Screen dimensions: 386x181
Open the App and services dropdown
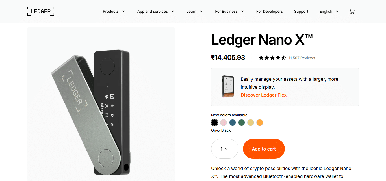pyautogui.click(x=155, y=12)
